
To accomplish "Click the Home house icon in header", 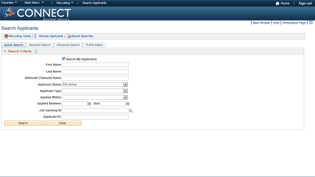I will 278,3.
